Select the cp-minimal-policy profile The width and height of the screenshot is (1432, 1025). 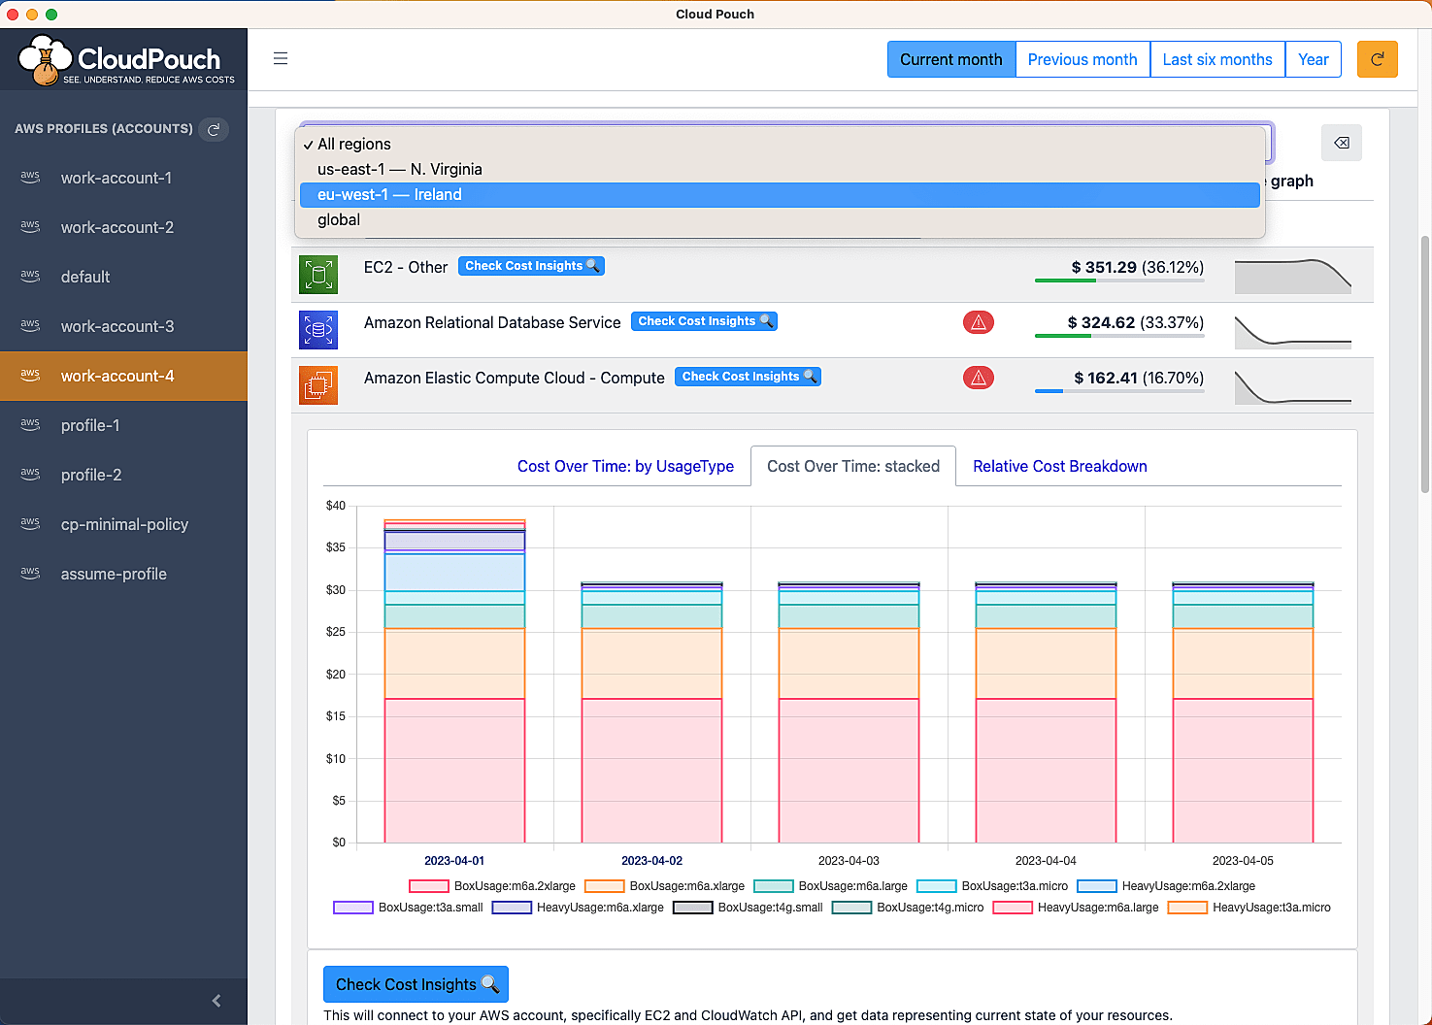coord(123,524)
